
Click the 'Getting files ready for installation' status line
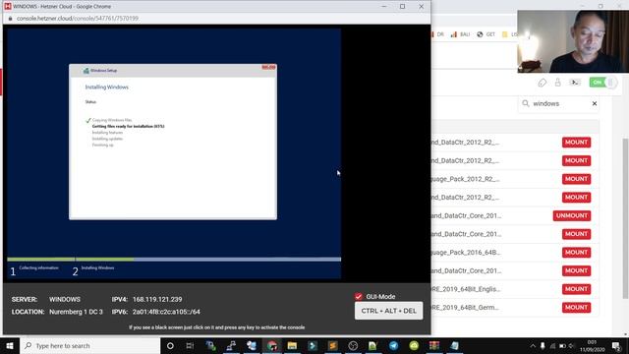point(128,126)
